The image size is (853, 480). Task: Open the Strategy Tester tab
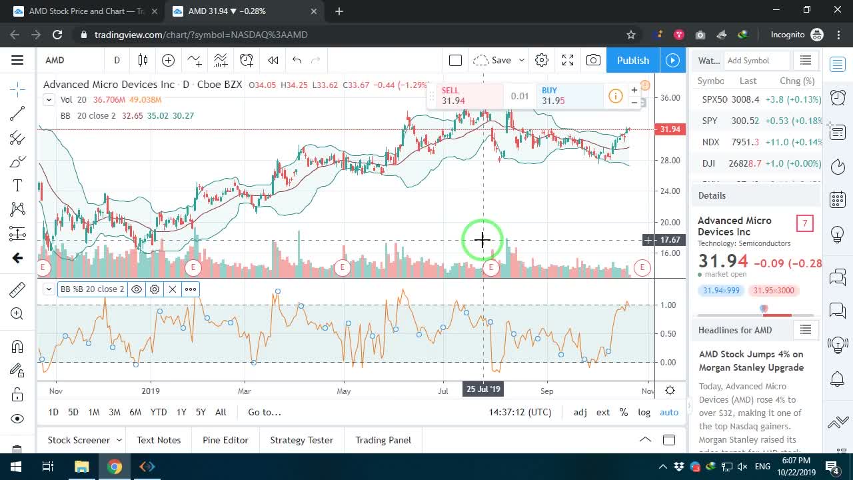point(301,440)
